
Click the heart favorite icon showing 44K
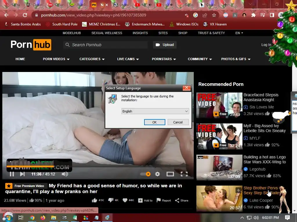coord(125,200)
